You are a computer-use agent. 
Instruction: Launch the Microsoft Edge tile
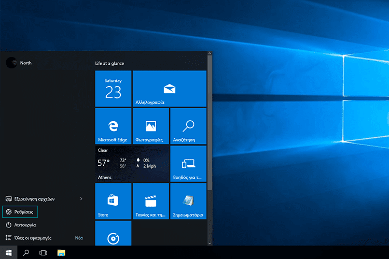(x=113, y=126)
